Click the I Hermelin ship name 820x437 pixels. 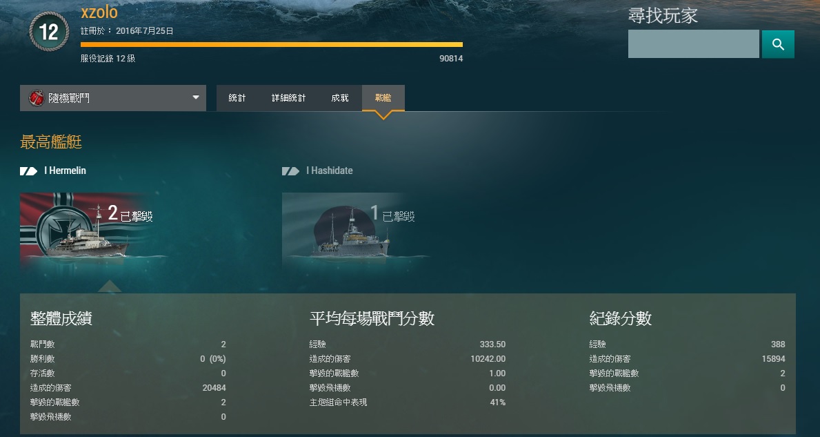(65, 171)
